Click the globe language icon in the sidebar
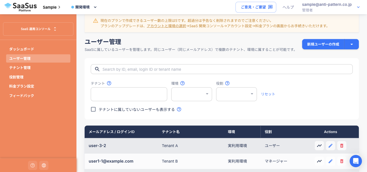The width and height of the screenshot is (367, 172). click(44, 165)
